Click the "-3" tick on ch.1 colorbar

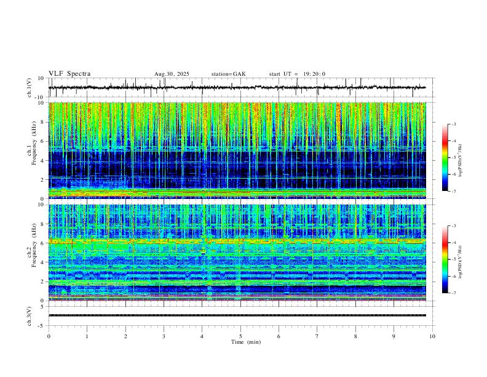click(x=453, y=124)
